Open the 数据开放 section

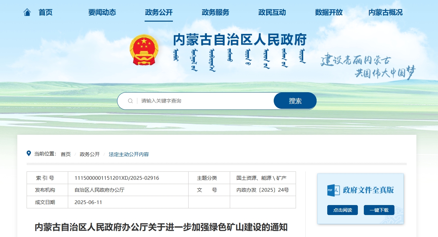(x=329, y=13)
